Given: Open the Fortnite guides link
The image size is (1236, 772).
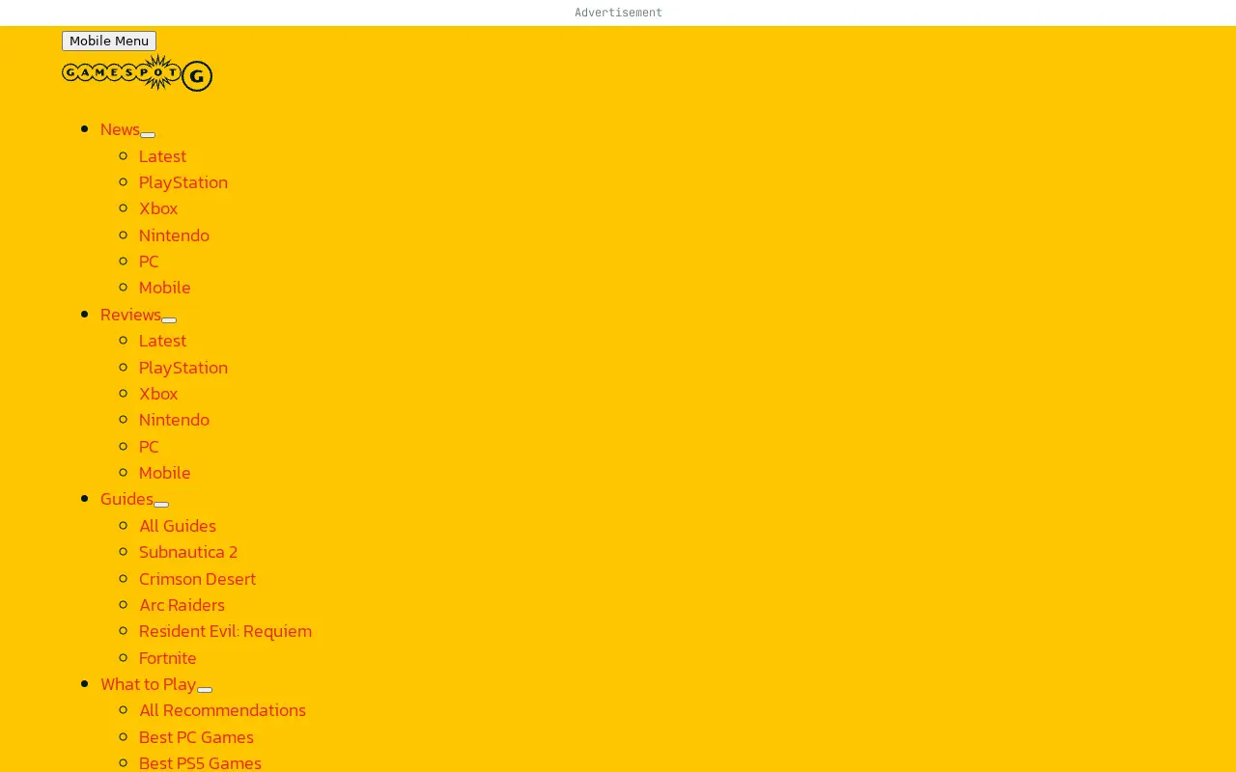Looking at the screenshot, I should coord(168,658).
